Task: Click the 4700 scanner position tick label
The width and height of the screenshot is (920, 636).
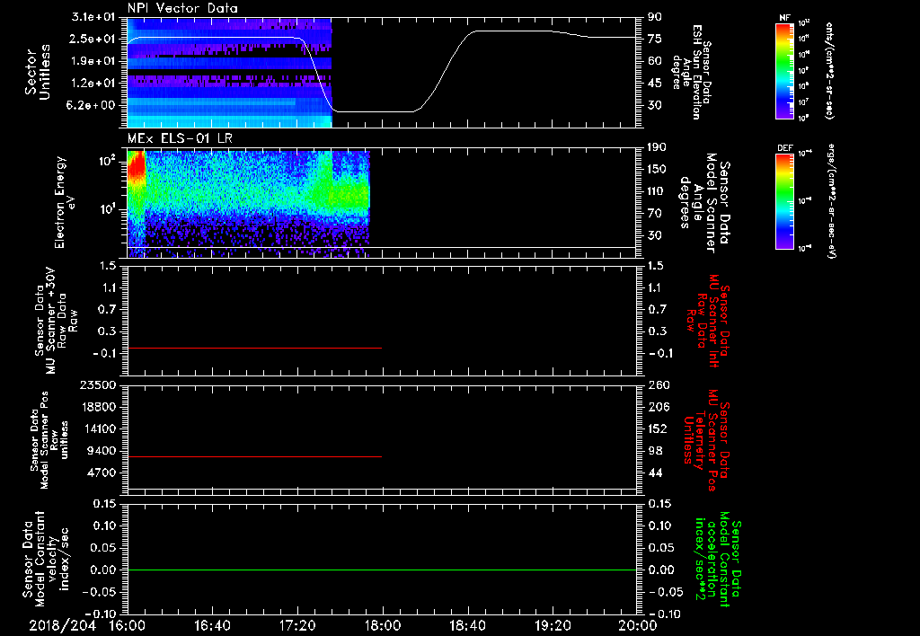Action: tap(102, 473)
